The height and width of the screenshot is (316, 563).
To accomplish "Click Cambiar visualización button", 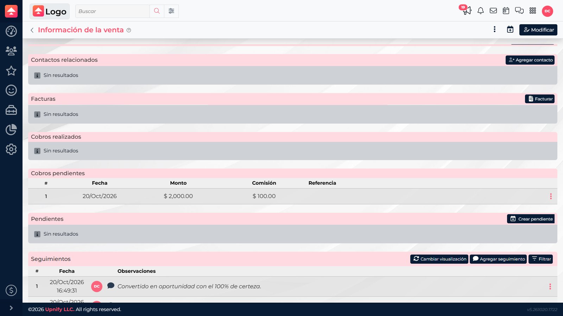I will [439, 259].
